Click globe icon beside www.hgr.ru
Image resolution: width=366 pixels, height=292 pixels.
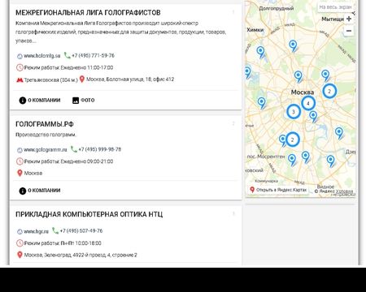[x=20, y=232]
